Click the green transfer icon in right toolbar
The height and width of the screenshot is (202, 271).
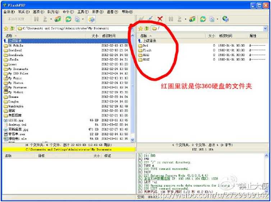192,19
